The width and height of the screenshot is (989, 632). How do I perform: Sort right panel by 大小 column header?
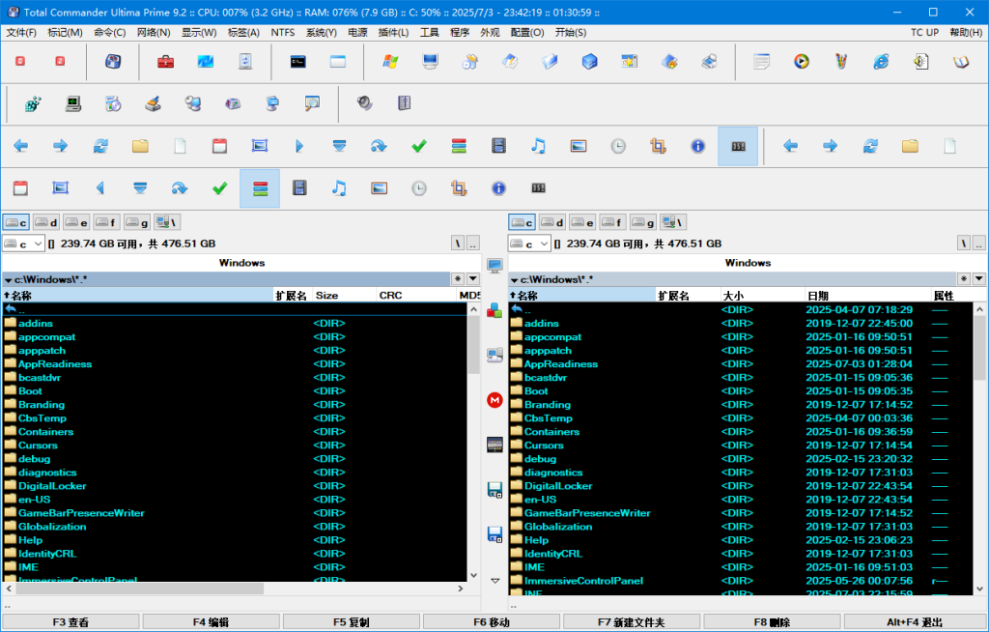(762, 296)
